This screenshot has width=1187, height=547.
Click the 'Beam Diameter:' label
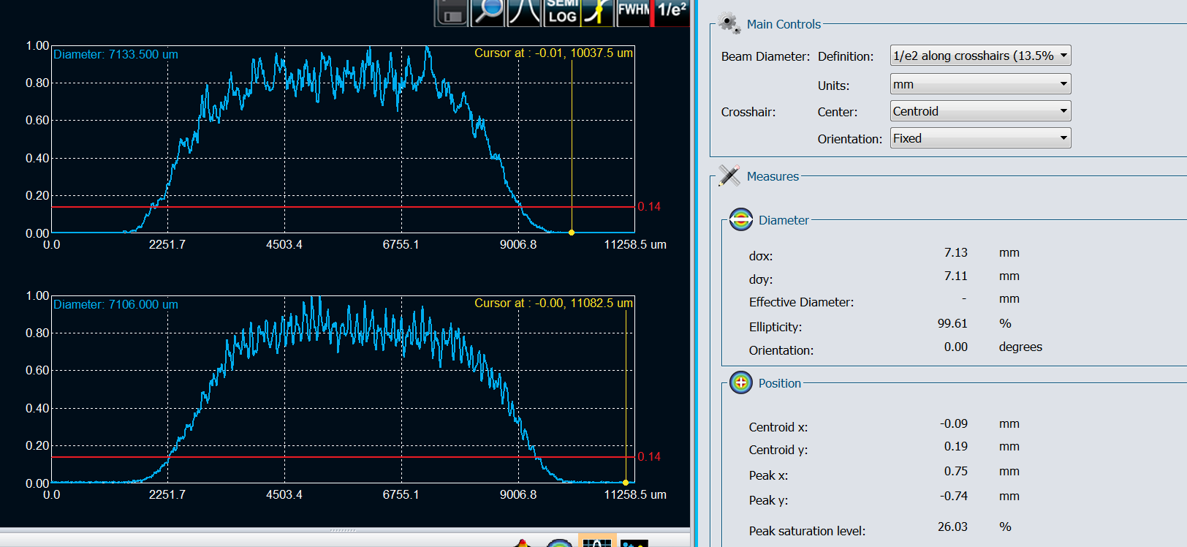[765, 56]
